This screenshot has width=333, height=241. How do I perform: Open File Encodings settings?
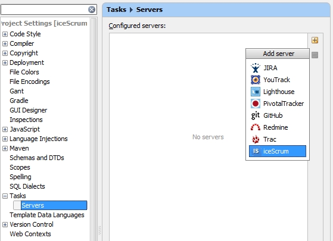pos(30,82)
